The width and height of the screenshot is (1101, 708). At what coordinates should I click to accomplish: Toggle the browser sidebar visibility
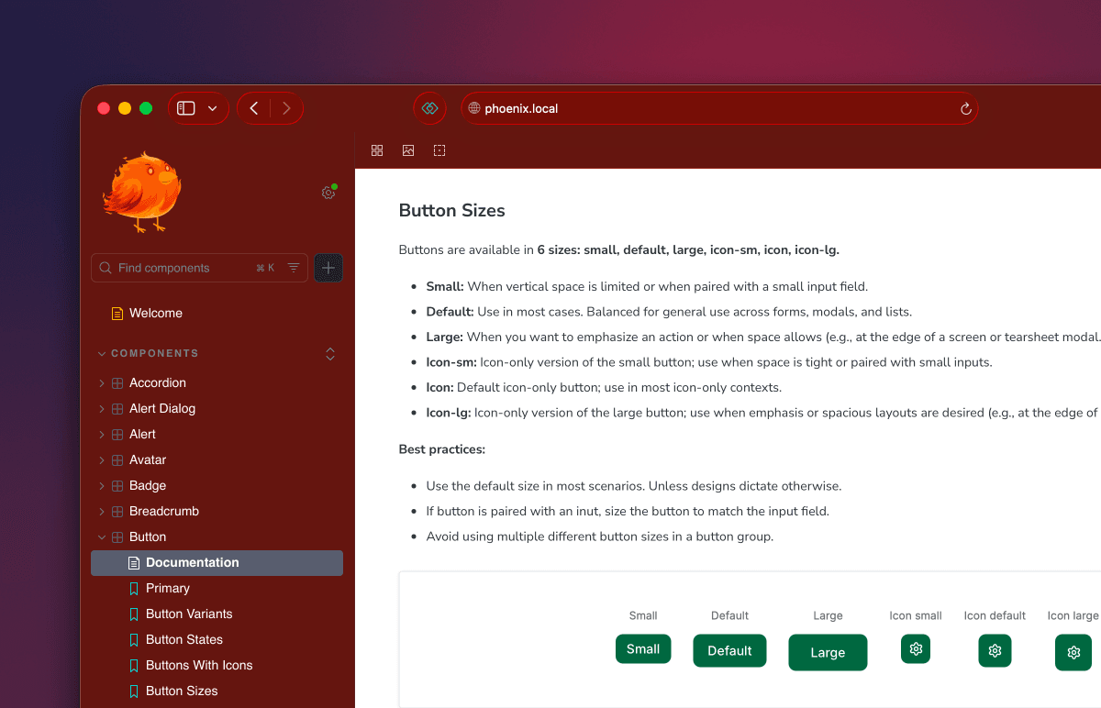185,107
